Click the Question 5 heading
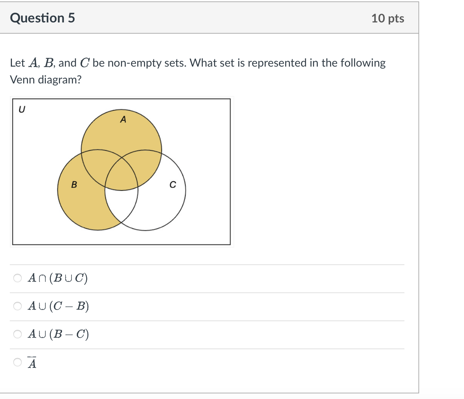This screenshot has width=464, height=399. pos(42,18)
